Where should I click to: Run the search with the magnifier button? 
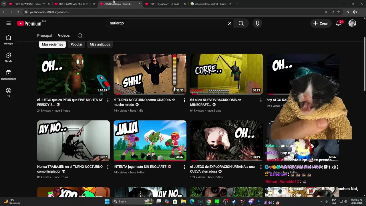point(241,23)
